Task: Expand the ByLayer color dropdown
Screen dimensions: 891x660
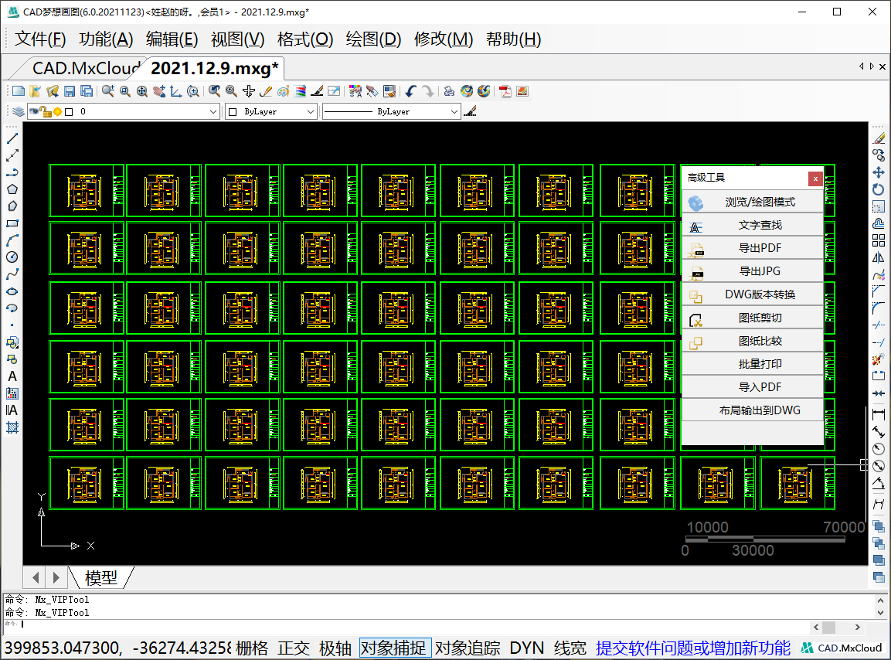Action: click(x=310, y=111)
